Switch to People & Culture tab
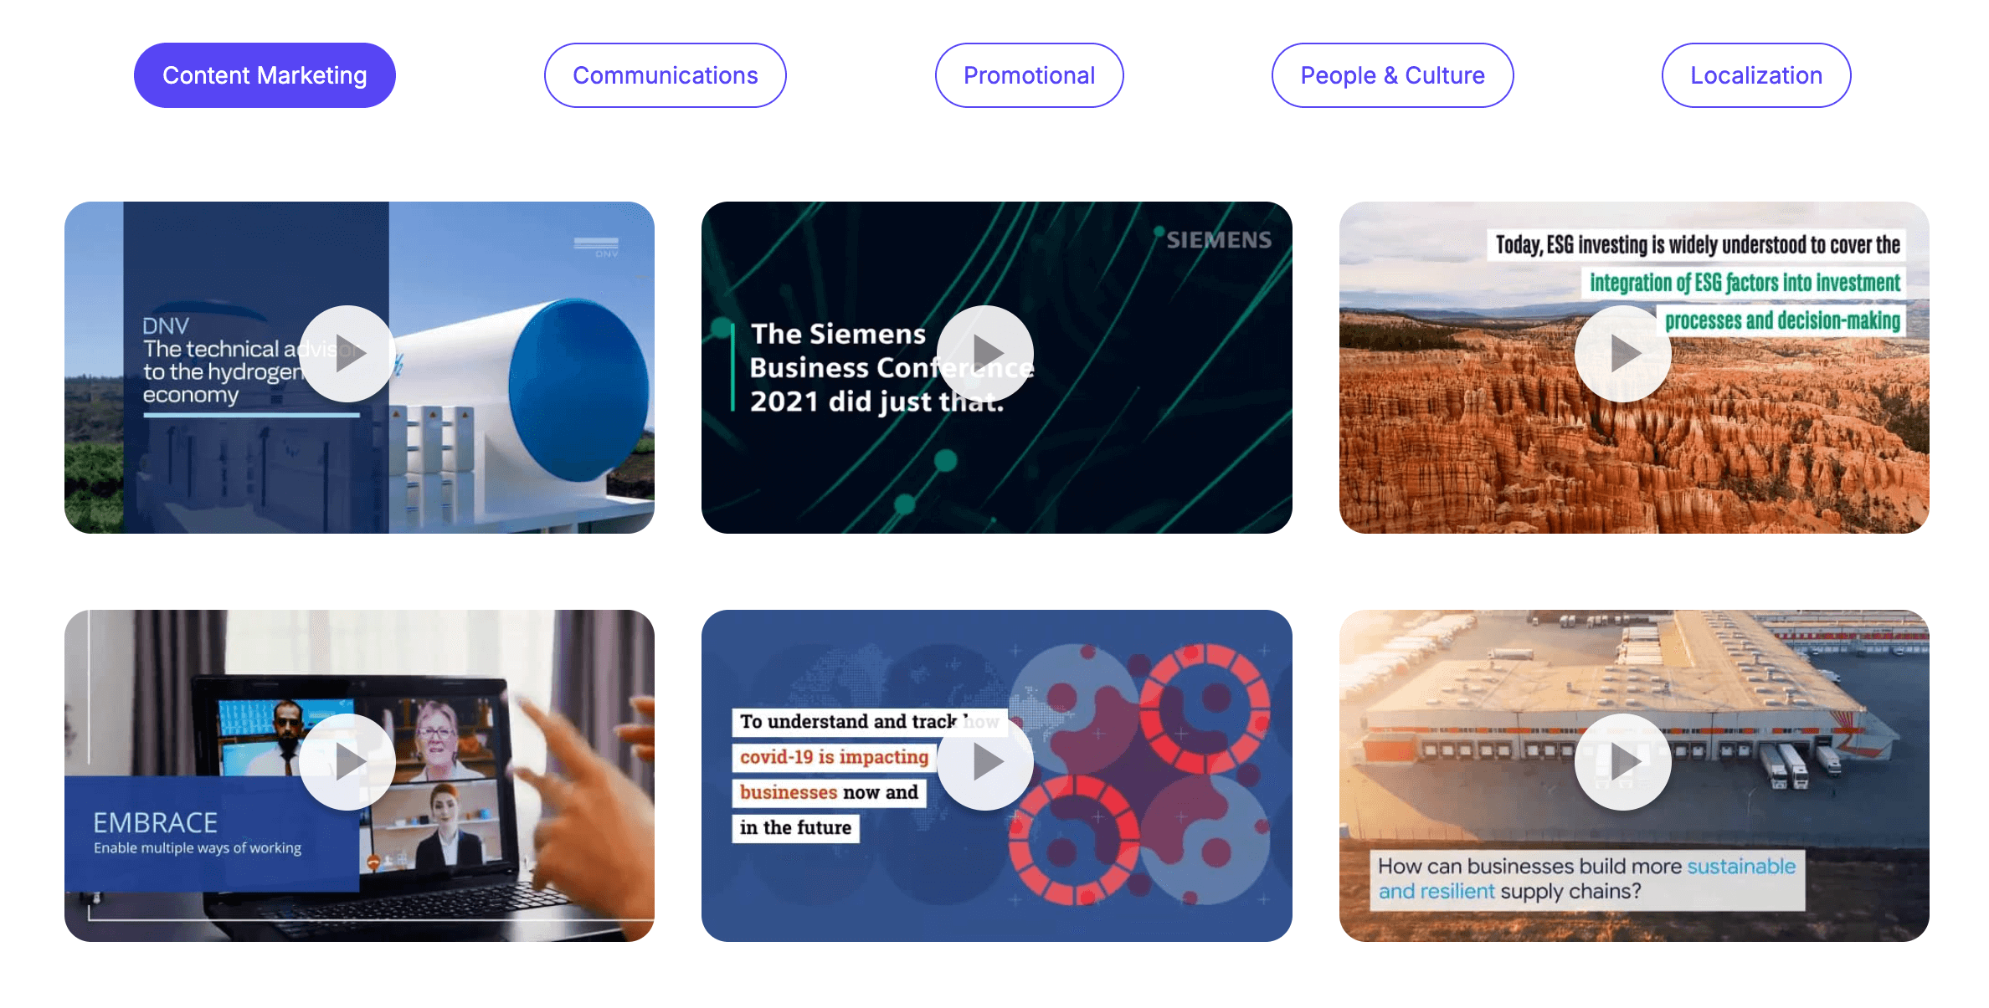The width and height of the screenshot is (1989, 1008). [x=1393, y=75]
